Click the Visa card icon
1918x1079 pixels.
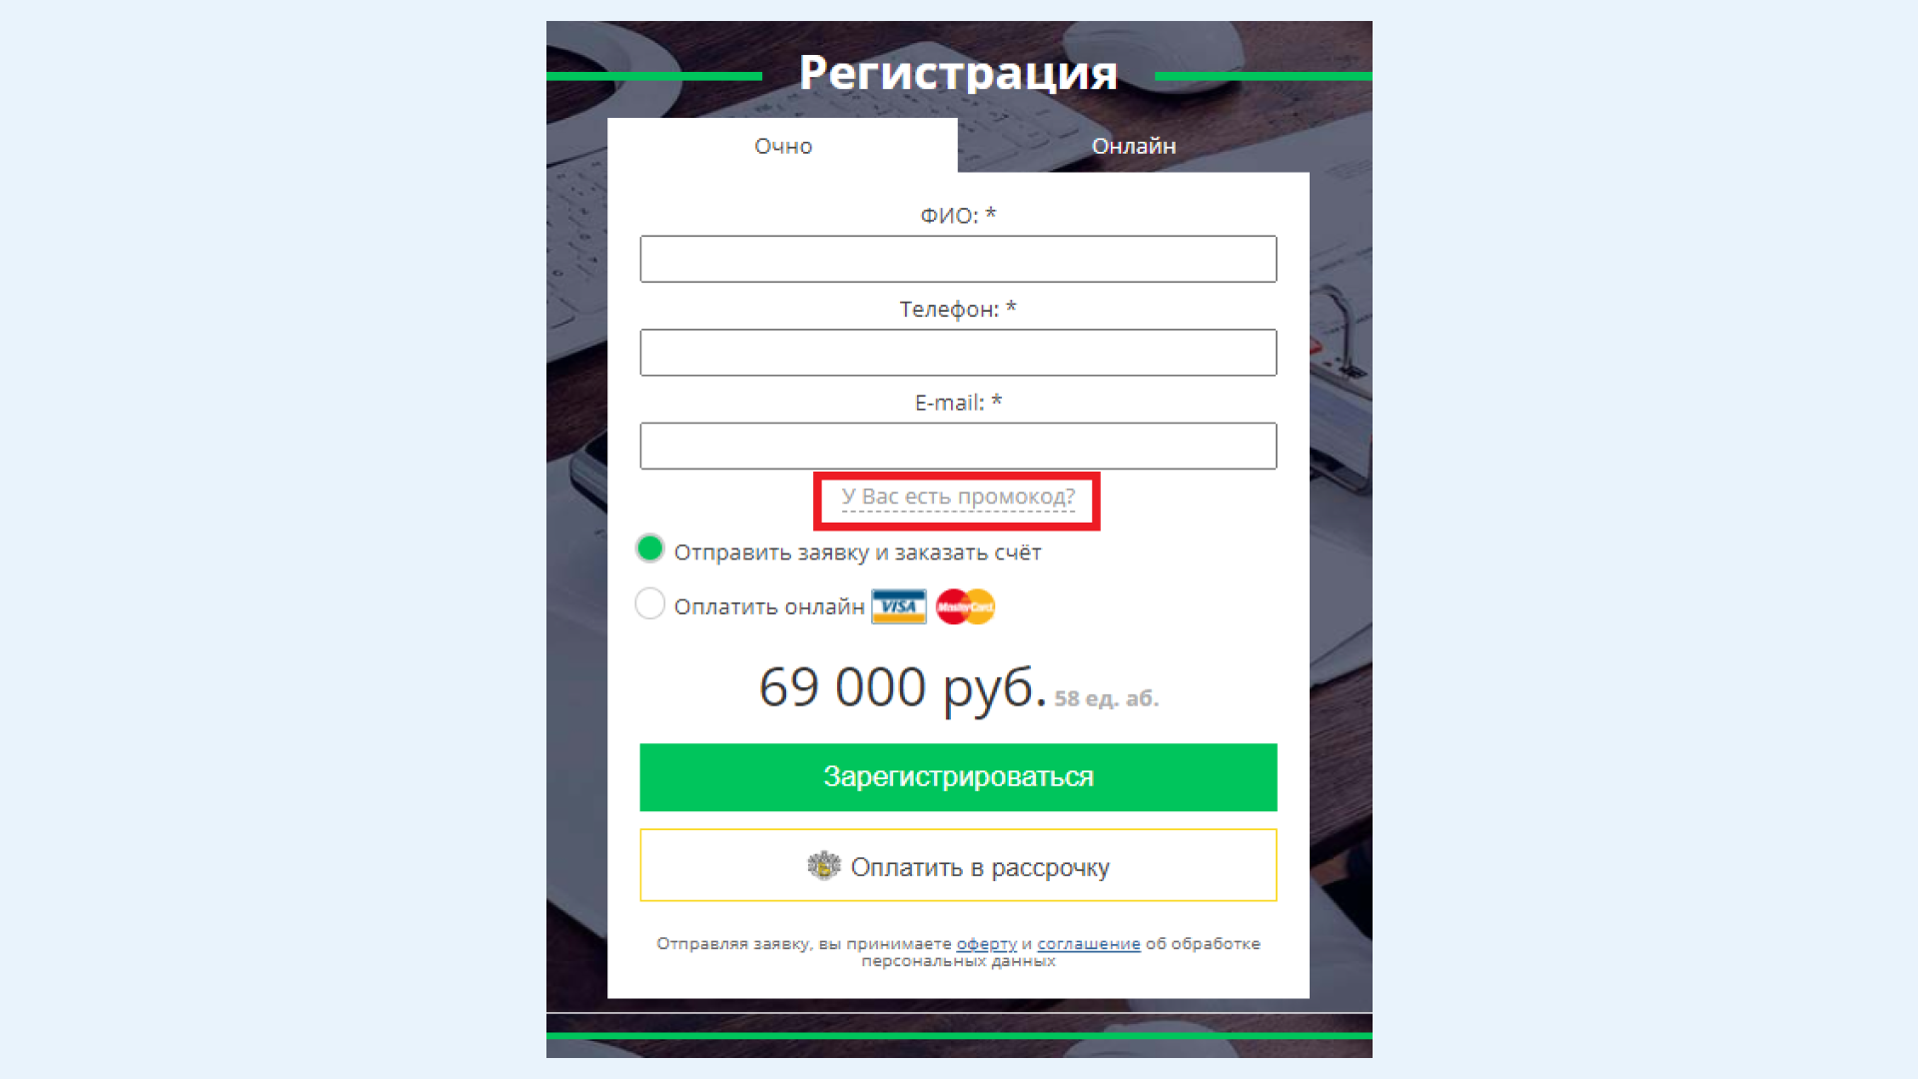click(898, 606)
